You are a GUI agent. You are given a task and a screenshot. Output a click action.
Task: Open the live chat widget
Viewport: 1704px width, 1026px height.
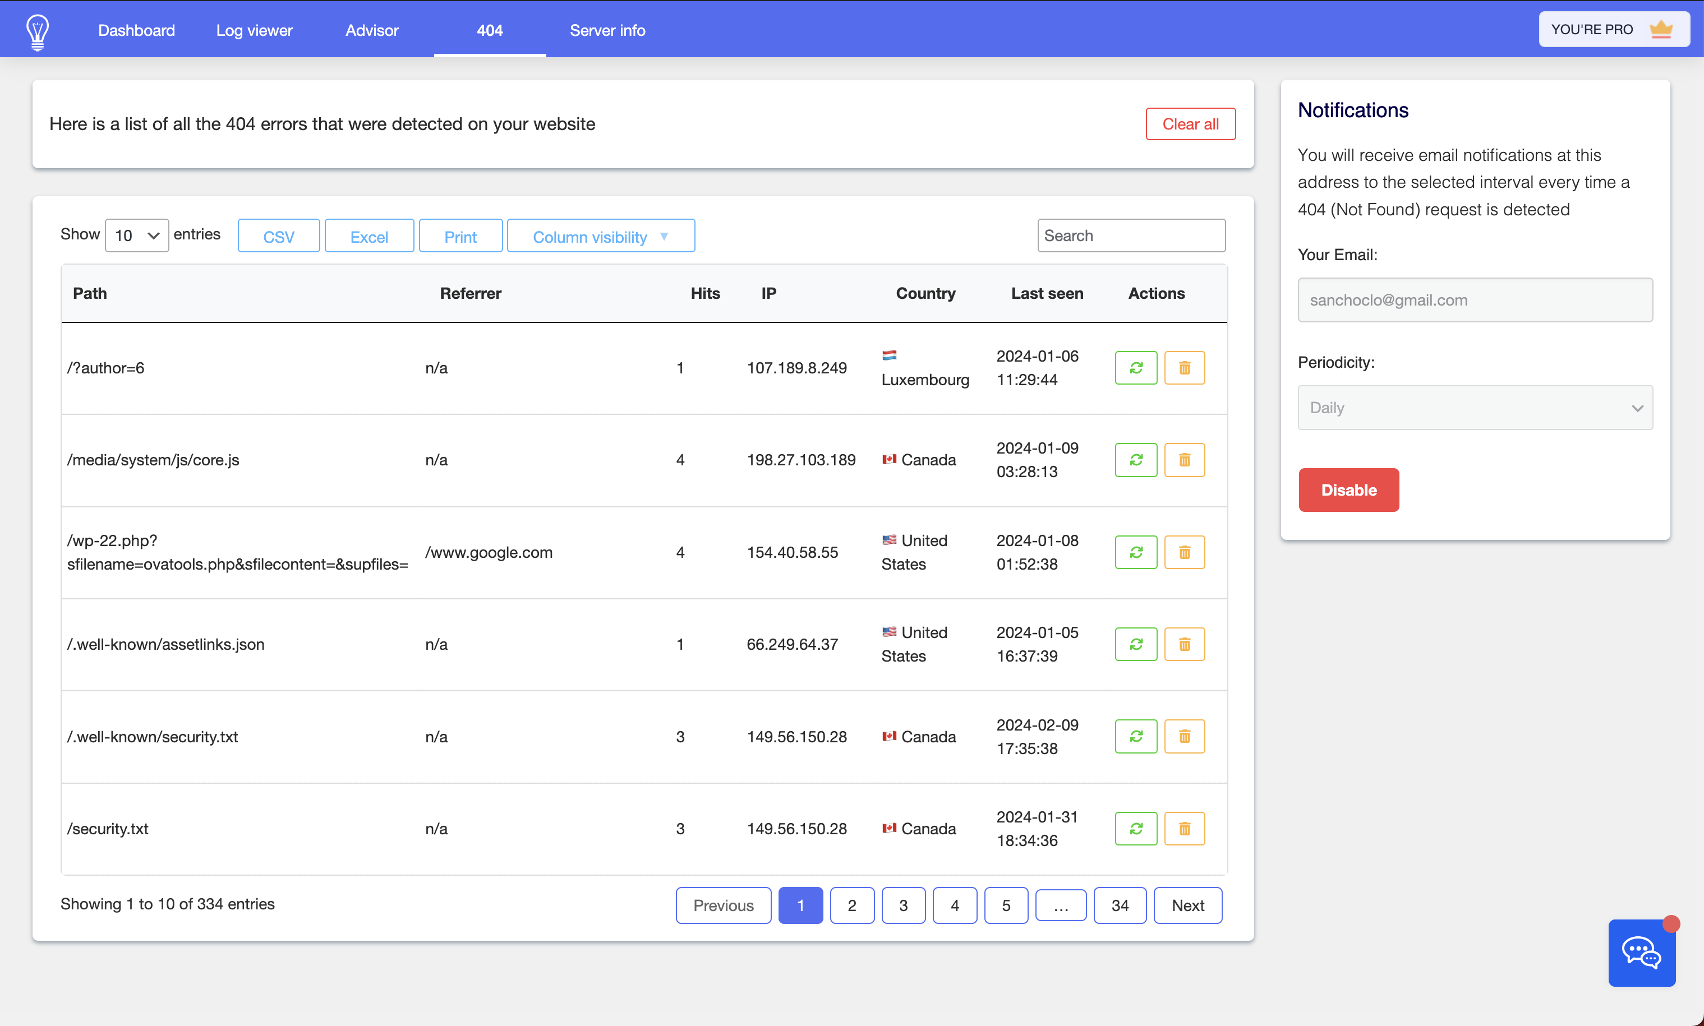(x=1642, y=953)
